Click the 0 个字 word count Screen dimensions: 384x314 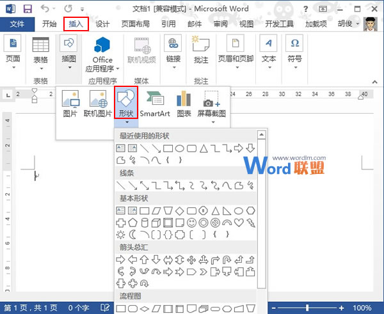[78, 308]
